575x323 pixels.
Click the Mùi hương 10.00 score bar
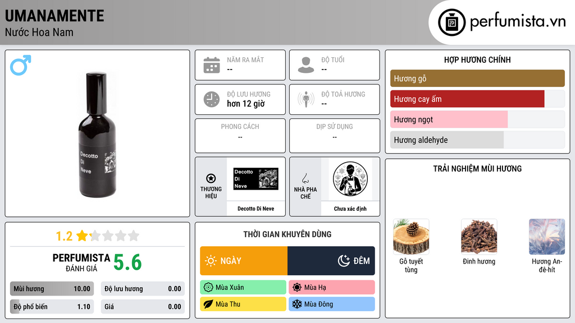pyautogui.click(x=52, y=289)
